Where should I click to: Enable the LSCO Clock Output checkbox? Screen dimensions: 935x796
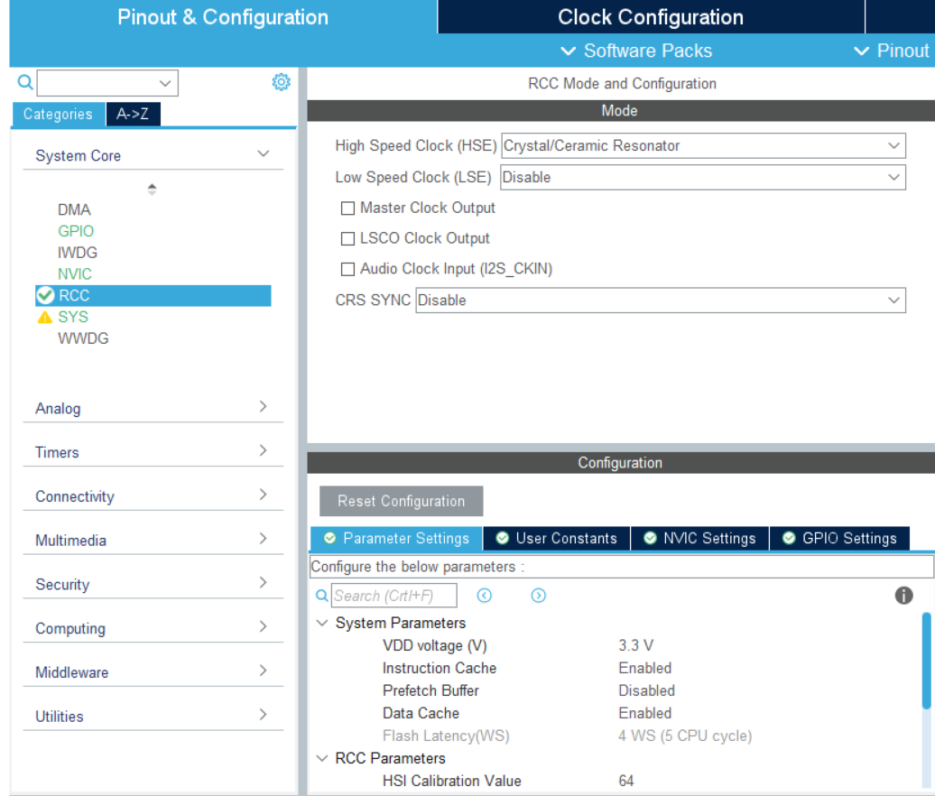(347, 238)
